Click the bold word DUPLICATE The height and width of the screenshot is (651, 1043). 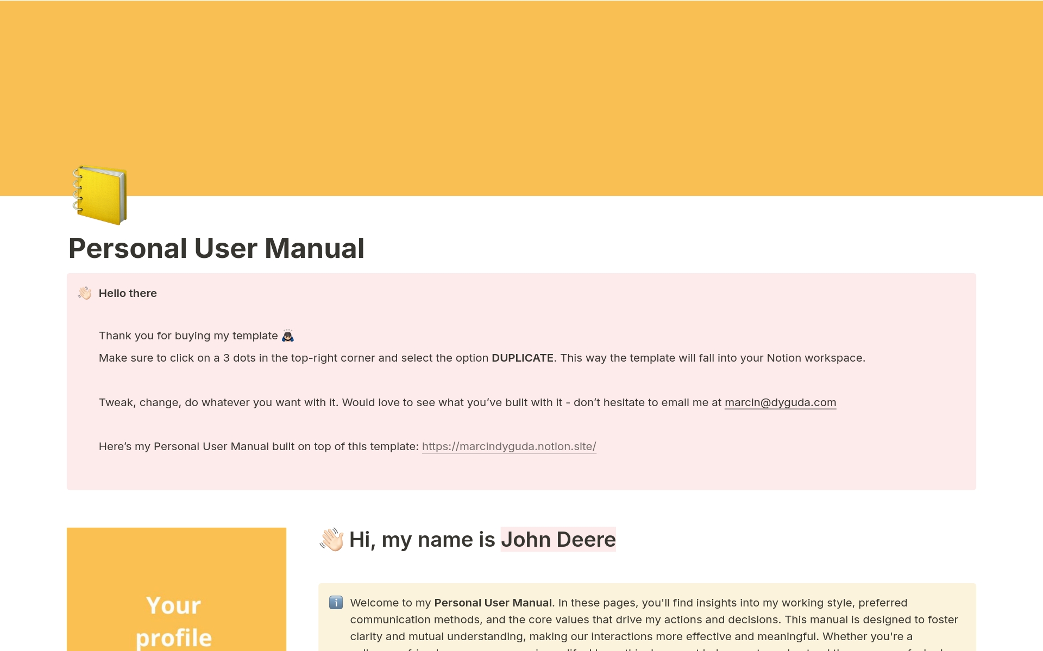click(522, 358)
